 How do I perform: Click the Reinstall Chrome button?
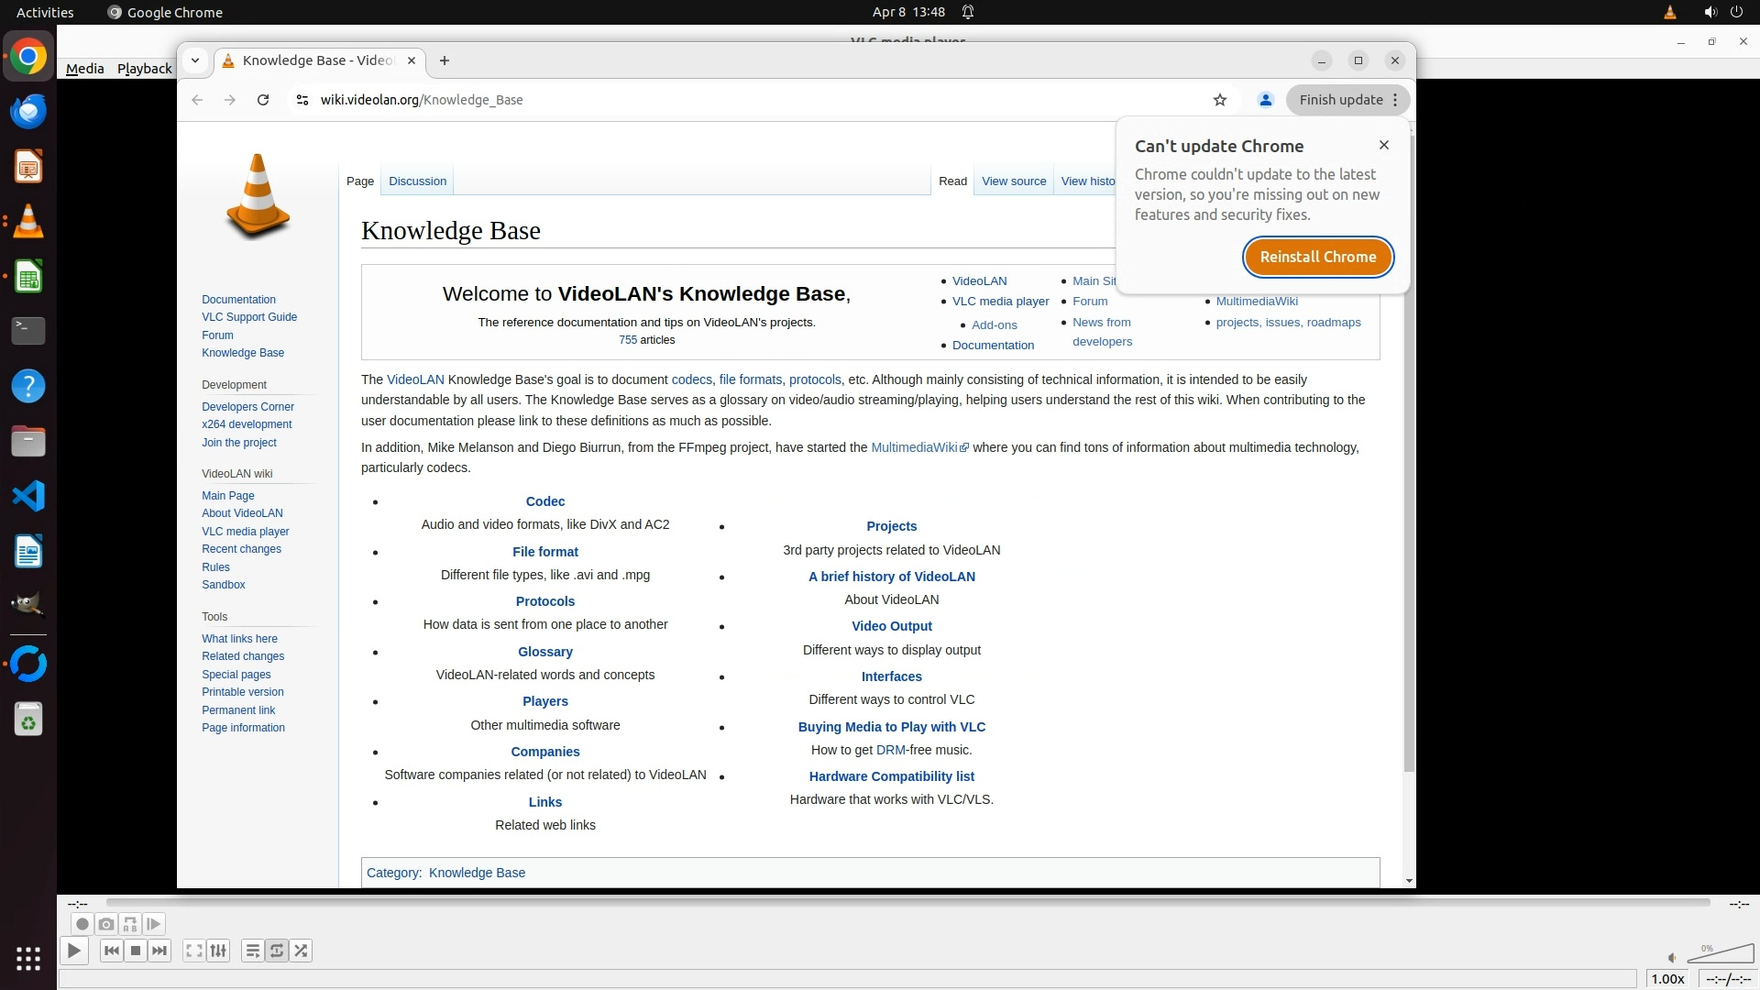(x=1317, y=257)
